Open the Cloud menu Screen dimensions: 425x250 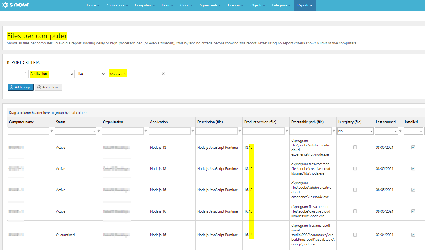point(186,5)
